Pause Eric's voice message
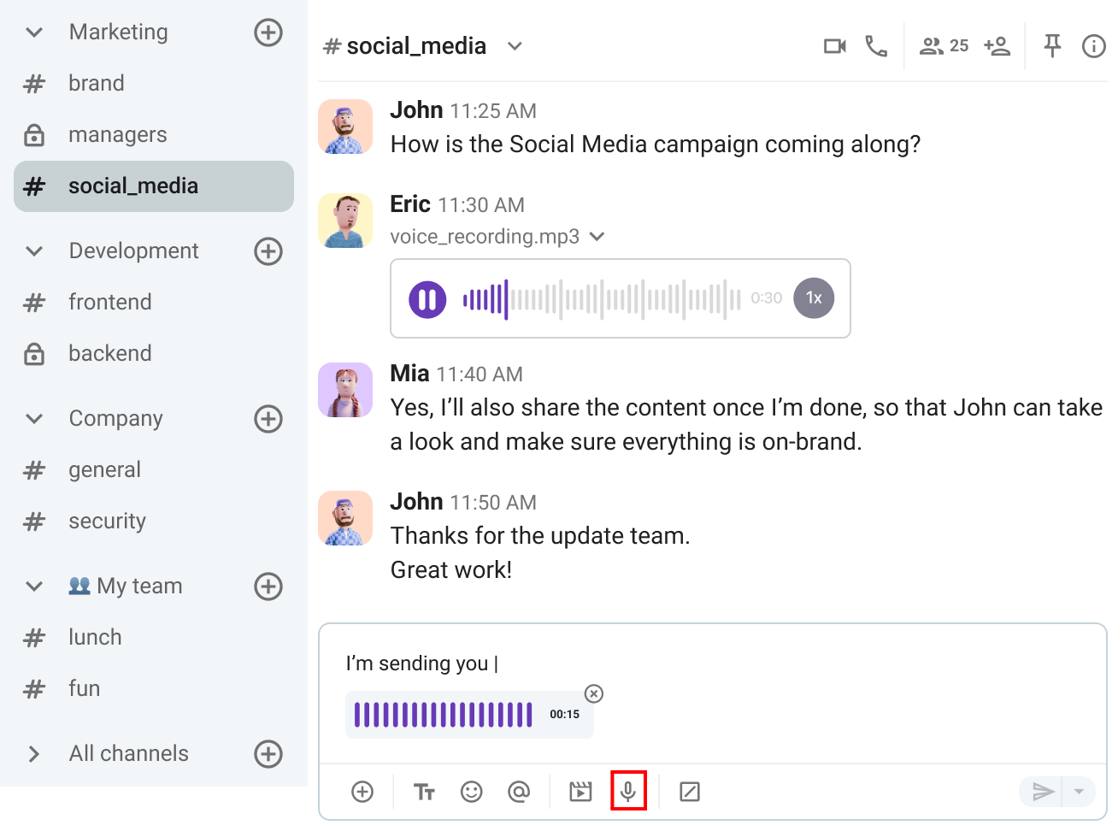The width and height of the screenshot is (1118, 831). [427, 298]
